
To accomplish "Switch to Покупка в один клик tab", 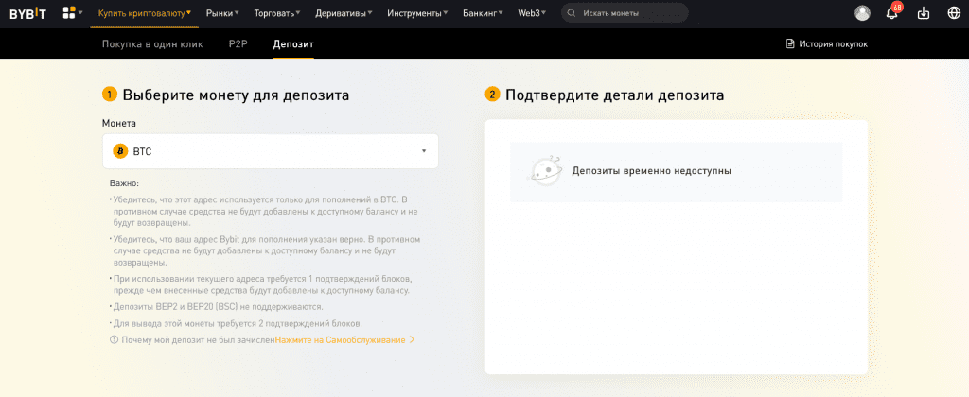I will [152, 43].
